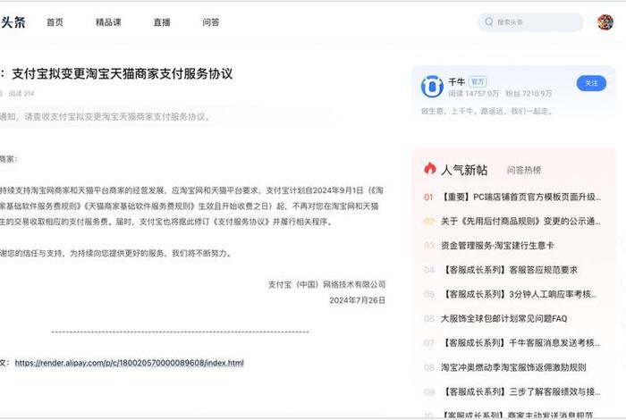
Task: Click the 阅读 214 read count
Action: pyautogui.click(x=21, y=94)
